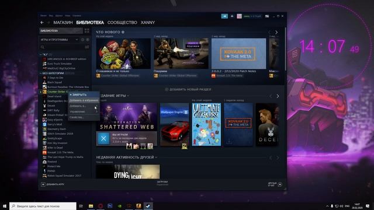This screenshot has width=374, height=210.
Task: Select Geometry Dash in the game list
Action: pyautogui.click(x=57, y=129)
